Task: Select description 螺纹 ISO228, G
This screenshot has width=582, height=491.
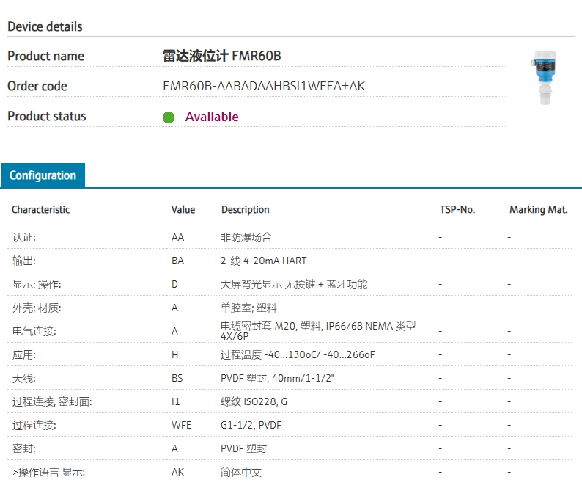Action: pyautogui.click(x=254, y=401)
